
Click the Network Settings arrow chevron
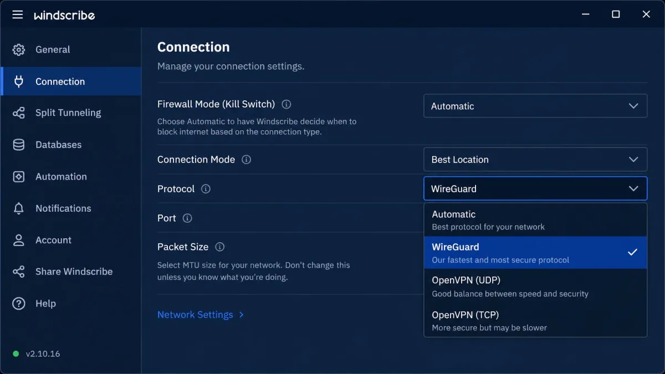pos(242,315)
